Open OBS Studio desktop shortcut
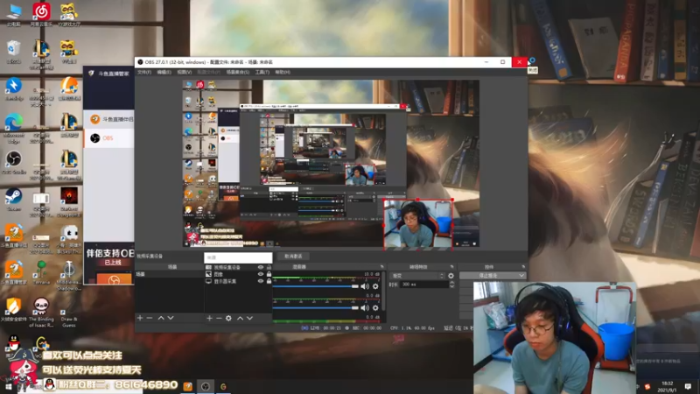The image size is (700, 394). [x=14, y=162]
